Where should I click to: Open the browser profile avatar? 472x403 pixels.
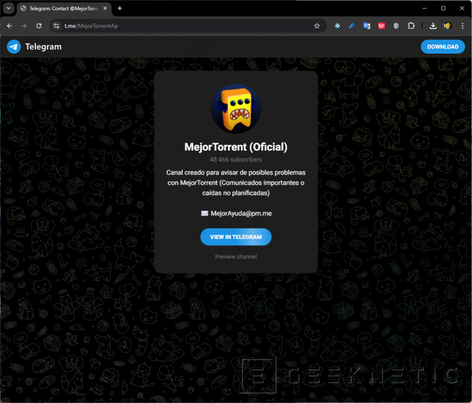click(448, 26)
